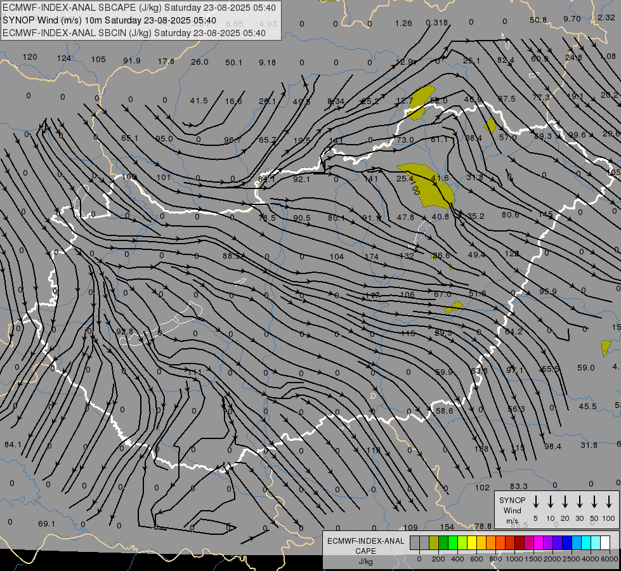Click the map value 174
Image resolution: width=621 pixels, height=571 pixels.
(x=372, y=257)
